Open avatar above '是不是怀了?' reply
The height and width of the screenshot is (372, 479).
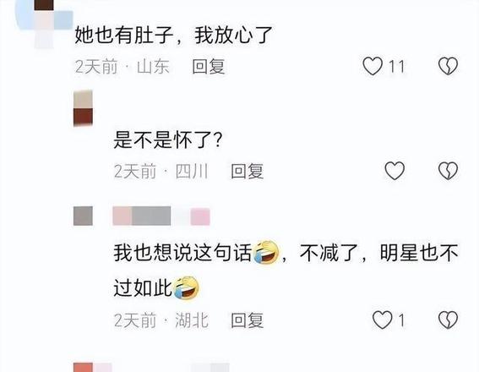click(x=83, y=108)
